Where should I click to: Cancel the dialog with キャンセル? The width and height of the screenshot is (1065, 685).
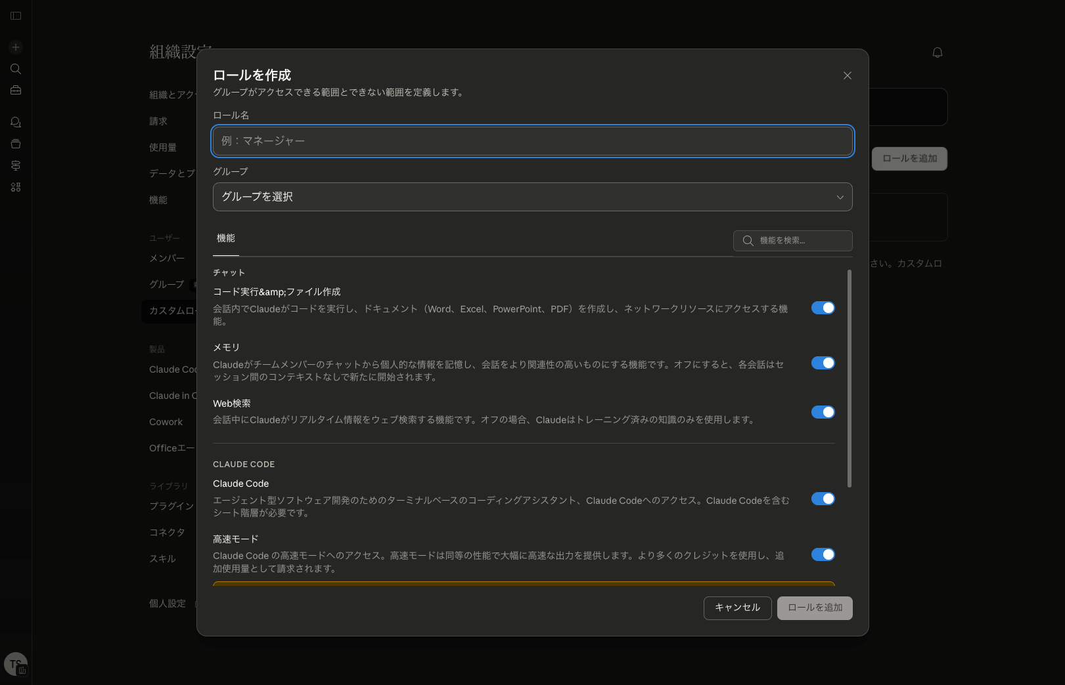pyautogui.click(x=737, y=608)
